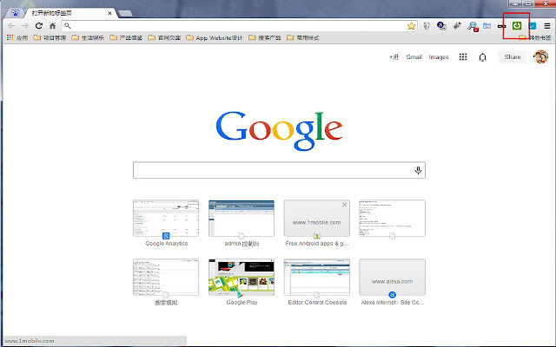
Task: Open the Gmail link
Action: [414, 57]
